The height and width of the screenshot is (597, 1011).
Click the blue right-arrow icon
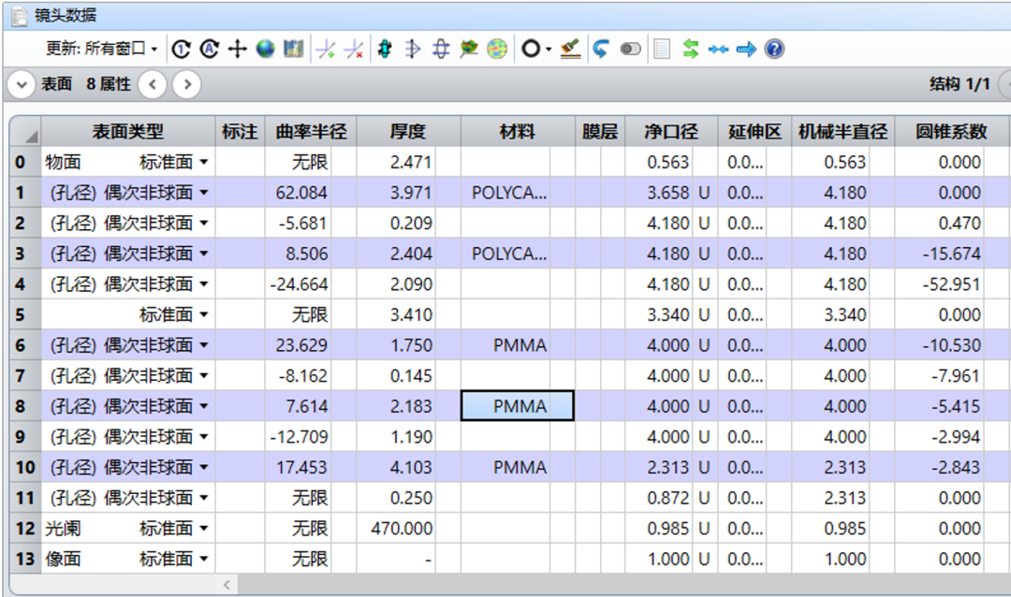(x=746, y=49)
